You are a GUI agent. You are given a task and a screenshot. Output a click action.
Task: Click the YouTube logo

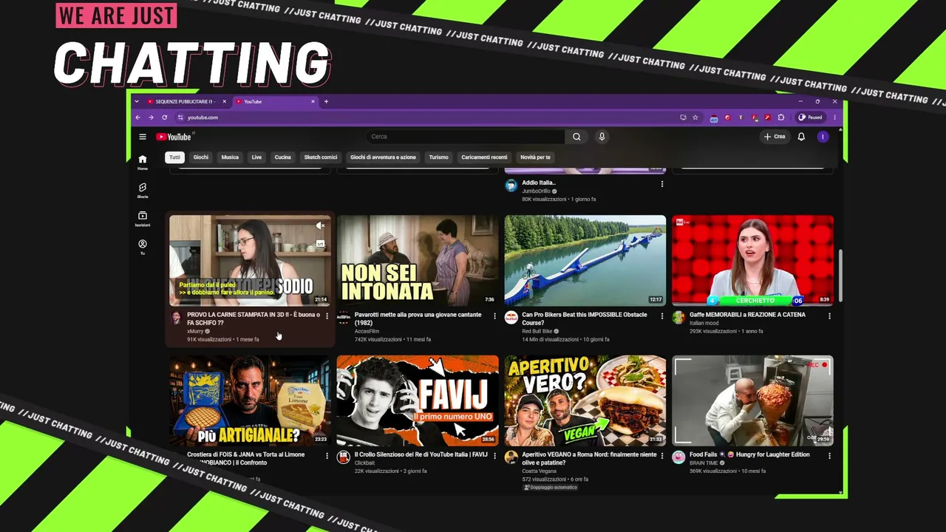174,137
